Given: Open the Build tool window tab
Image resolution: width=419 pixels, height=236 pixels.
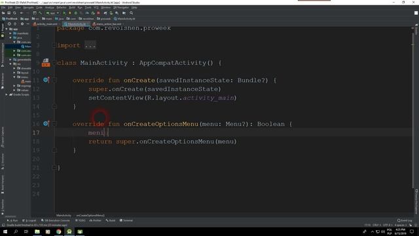Looking at the screenshot, I should tap(111, 220).
